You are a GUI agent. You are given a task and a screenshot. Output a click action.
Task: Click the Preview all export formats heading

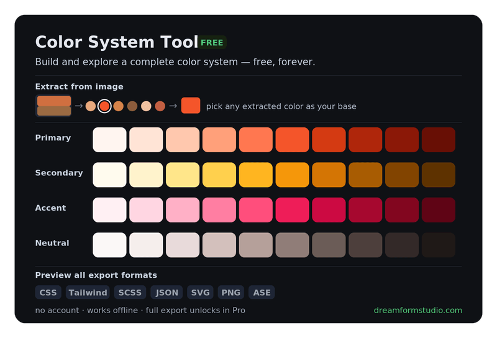(x=96, y=275)
